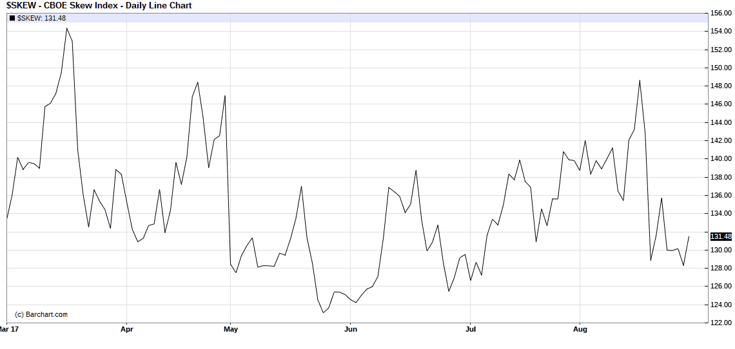Select the 'May' month axis label
This screenshot has height=349, width=735.
pos(231,329)
